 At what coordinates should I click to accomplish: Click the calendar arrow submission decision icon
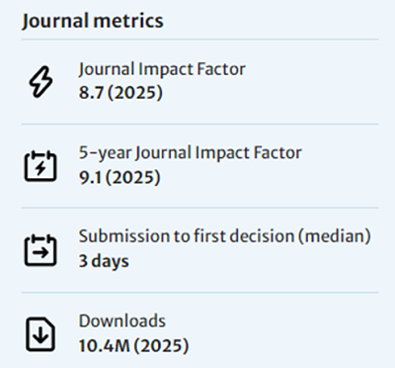pos(40,250)
